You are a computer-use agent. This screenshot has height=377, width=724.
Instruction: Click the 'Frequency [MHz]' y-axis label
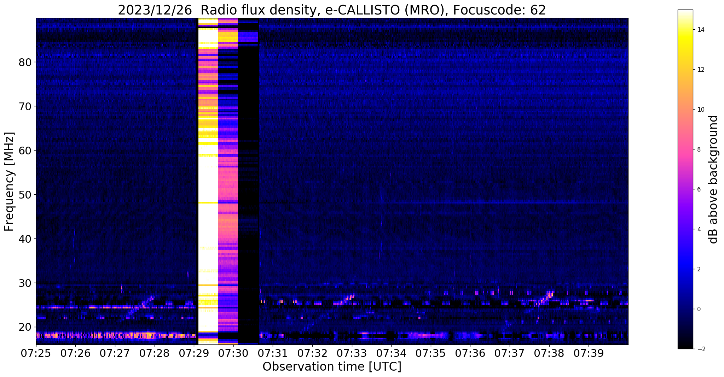(10, 182)
